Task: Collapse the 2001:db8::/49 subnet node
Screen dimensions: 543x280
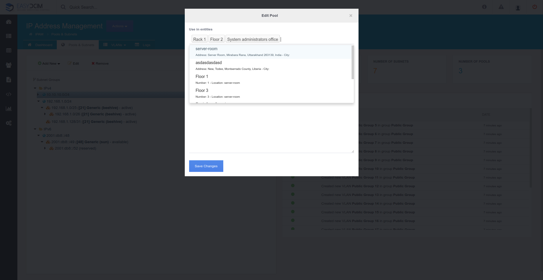Action: coord(42,142)
